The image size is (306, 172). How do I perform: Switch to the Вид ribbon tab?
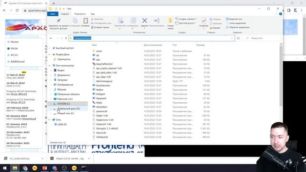pyautogui.click(x=93, y=14)
